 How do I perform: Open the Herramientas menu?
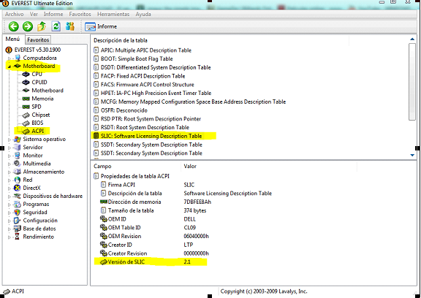[113, 14]
